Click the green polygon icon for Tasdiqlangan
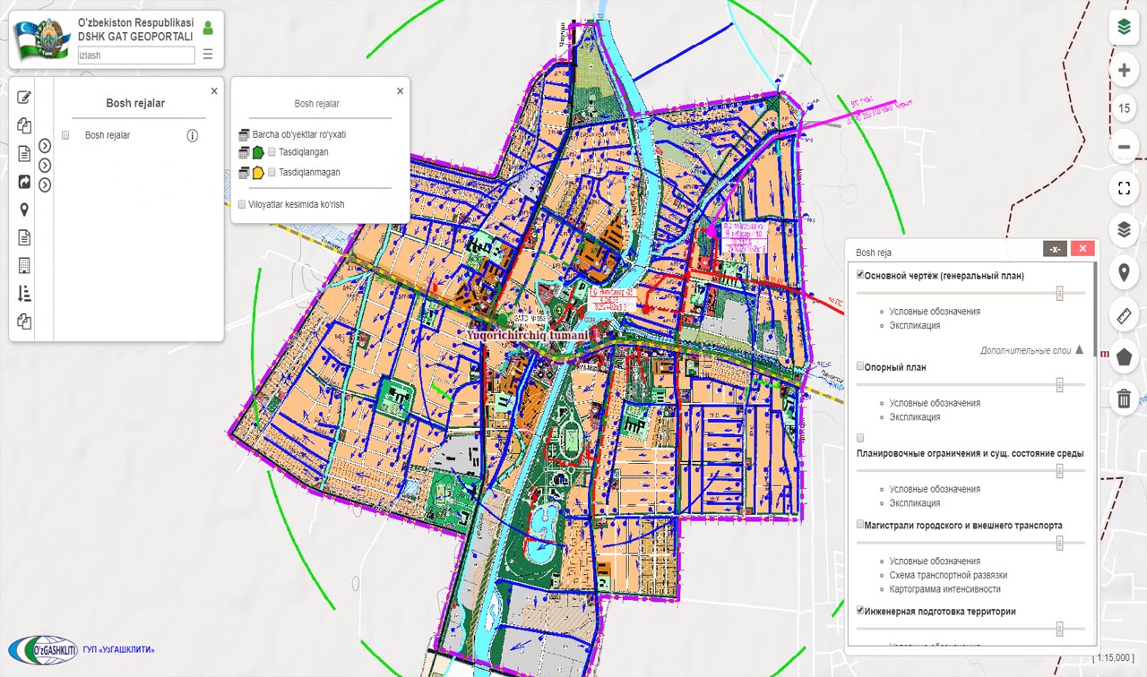This screenshot has height=677, width=1147. (258, 152)
